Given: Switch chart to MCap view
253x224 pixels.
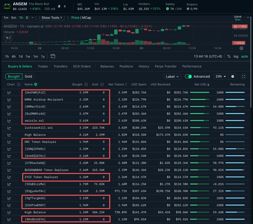Looking at the screenshot, I should [86, 18].
